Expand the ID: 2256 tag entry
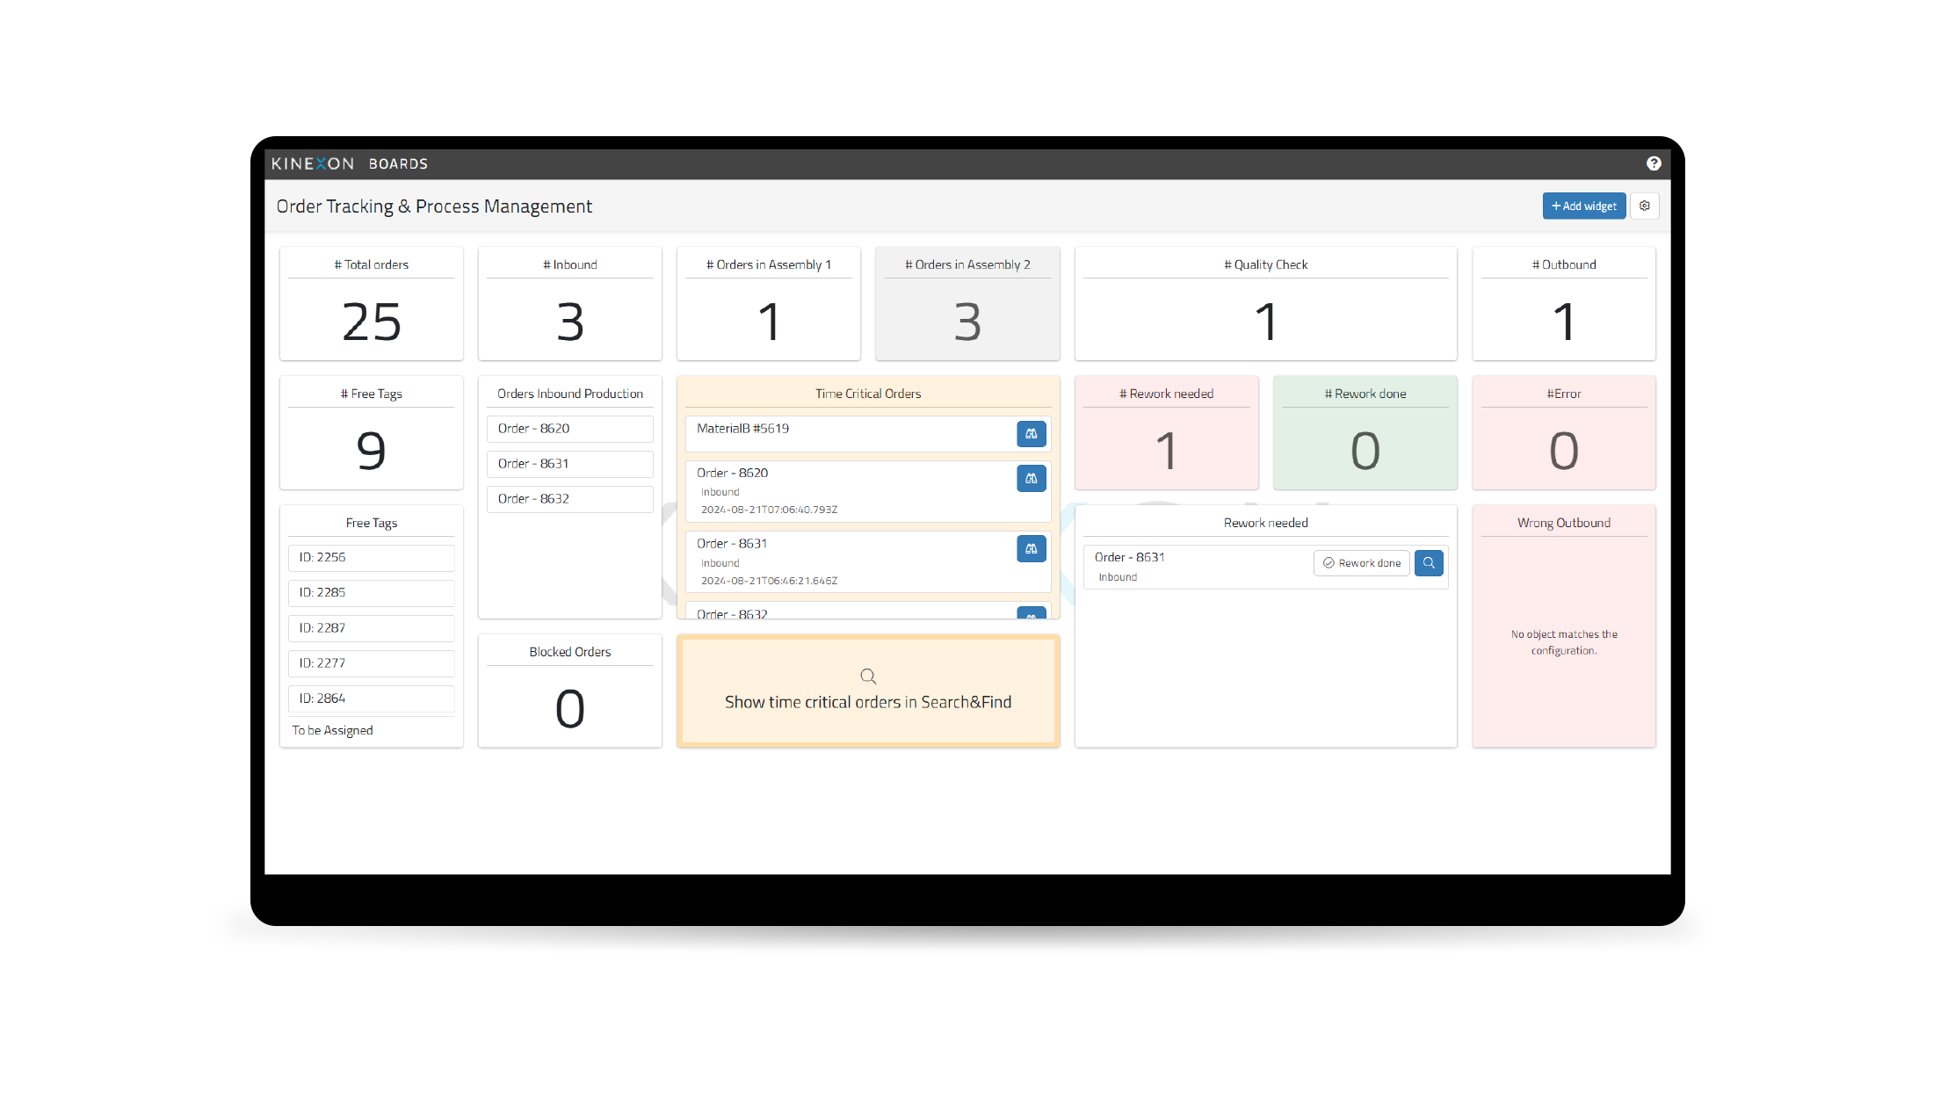 (x=371, y=557)
